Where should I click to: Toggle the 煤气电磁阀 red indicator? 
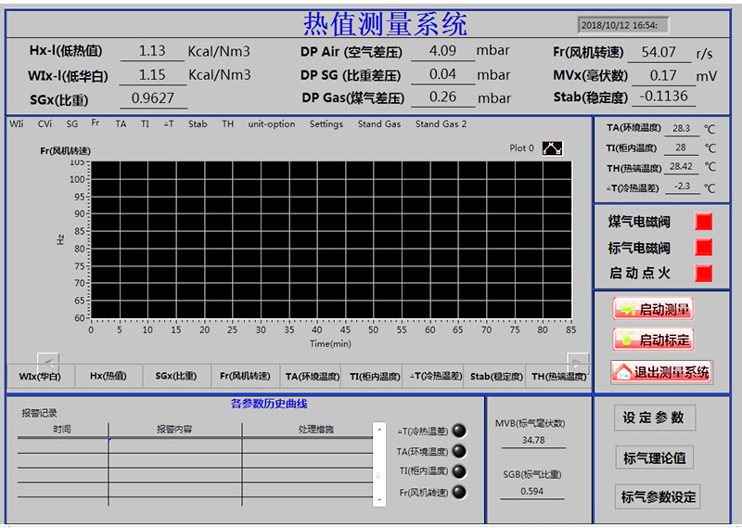703,222
